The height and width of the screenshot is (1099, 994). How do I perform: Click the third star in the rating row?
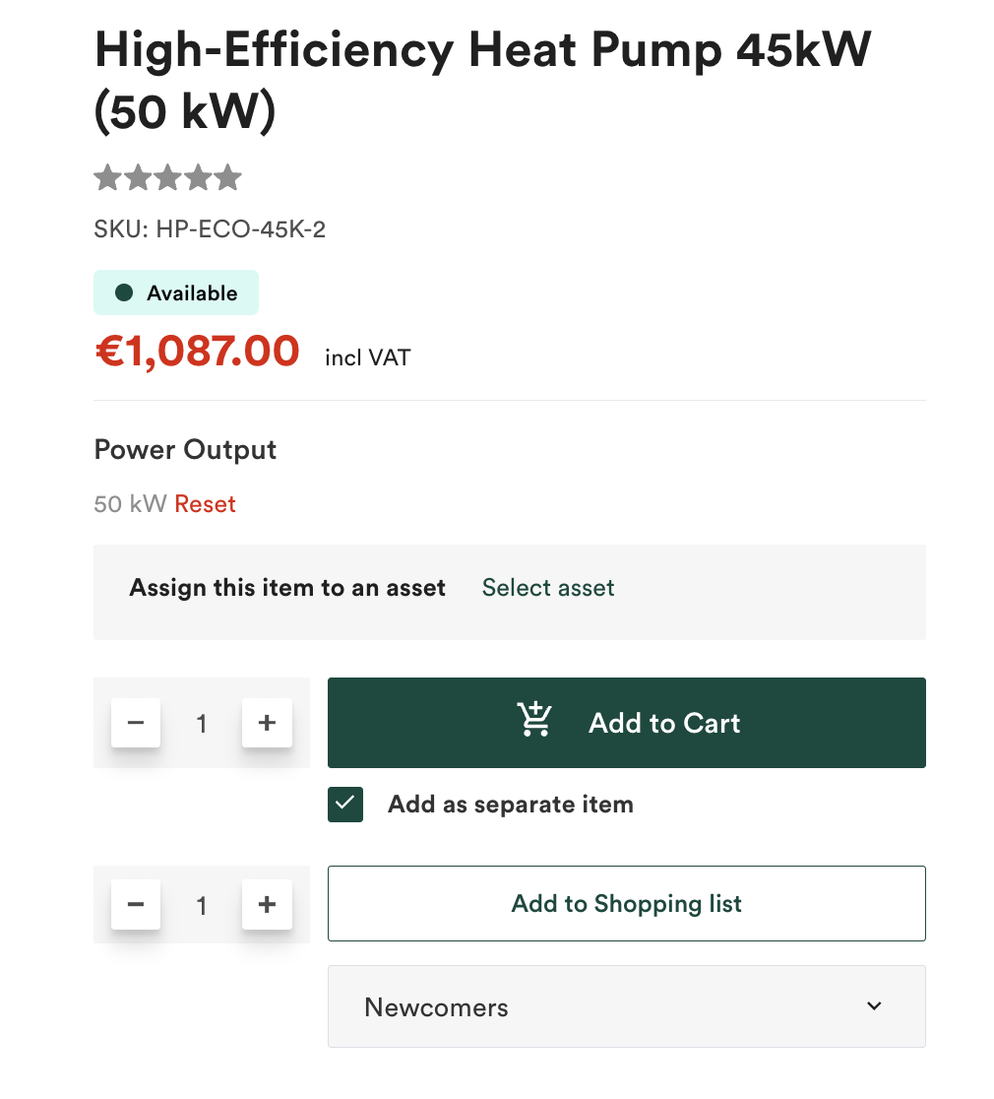point(167,177)
